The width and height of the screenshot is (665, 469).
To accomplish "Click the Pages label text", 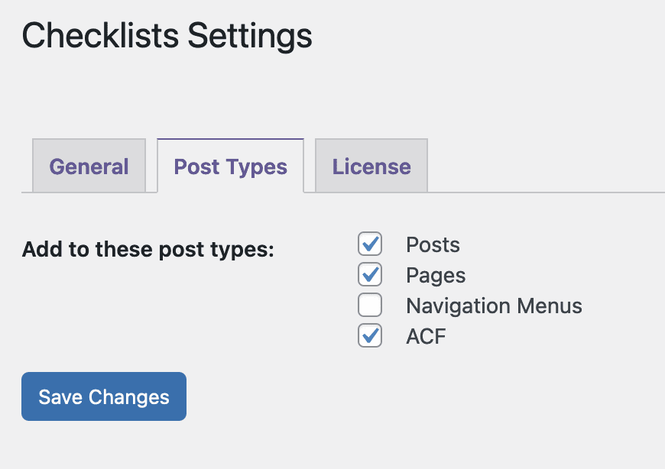I will pyautogui.click(x=435, y=275).
